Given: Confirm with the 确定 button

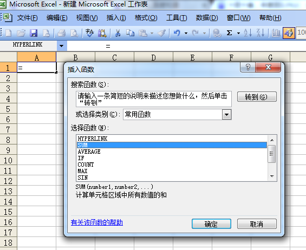Looking at the screenshot, I should [x=211, y=223].
